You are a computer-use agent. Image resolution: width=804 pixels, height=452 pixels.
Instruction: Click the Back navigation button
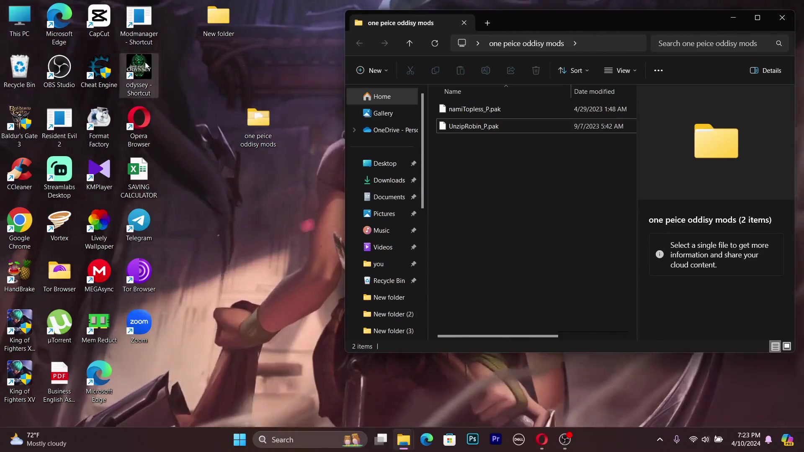coord(359,43)
